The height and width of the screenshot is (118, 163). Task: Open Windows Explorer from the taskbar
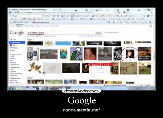click(18, 89)
